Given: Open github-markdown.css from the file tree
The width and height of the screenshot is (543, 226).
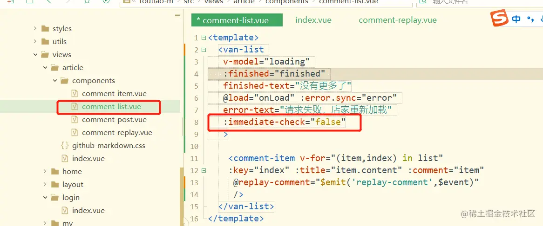Looking at the screenshot, I should coord(109,146).
